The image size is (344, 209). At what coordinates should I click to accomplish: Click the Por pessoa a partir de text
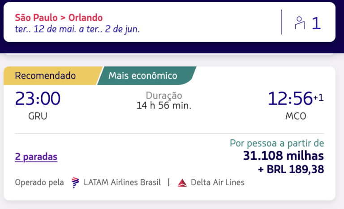[x=277, y=143]
